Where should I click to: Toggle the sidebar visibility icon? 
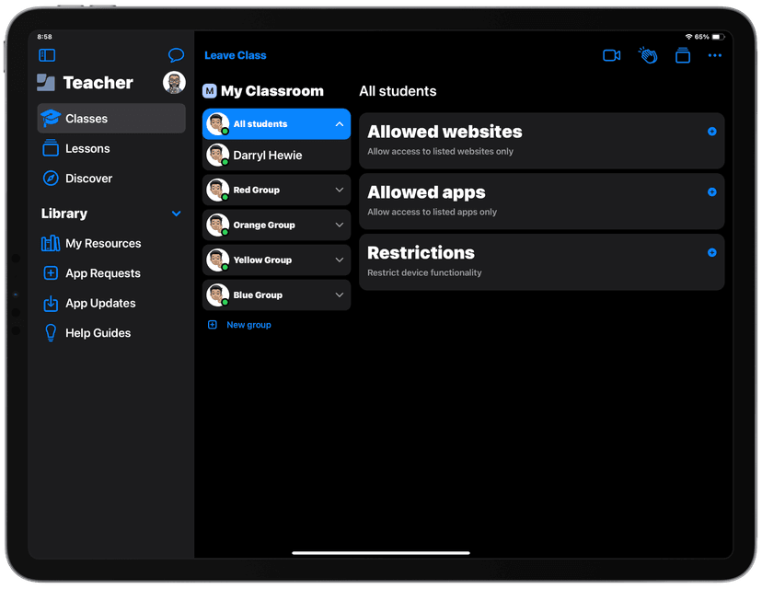tap(46, 55)
